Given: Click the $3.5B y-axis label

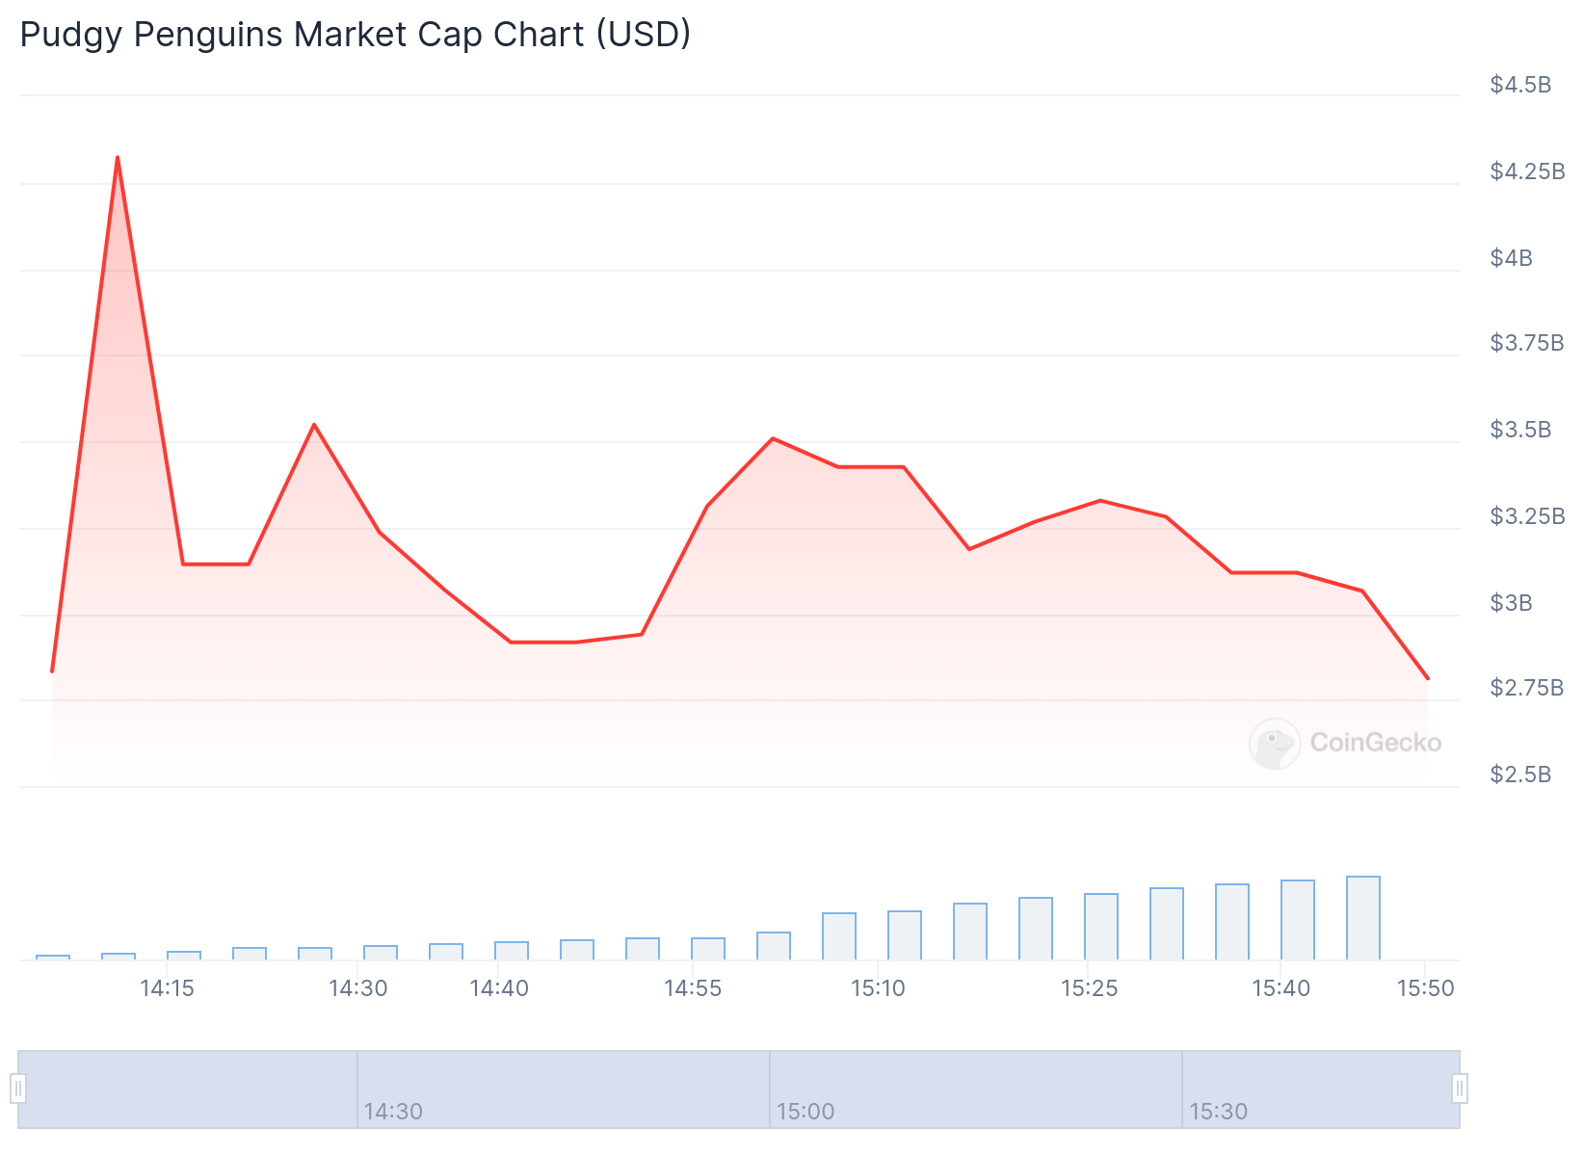Looking at the screenshot, I should 1520,430.
